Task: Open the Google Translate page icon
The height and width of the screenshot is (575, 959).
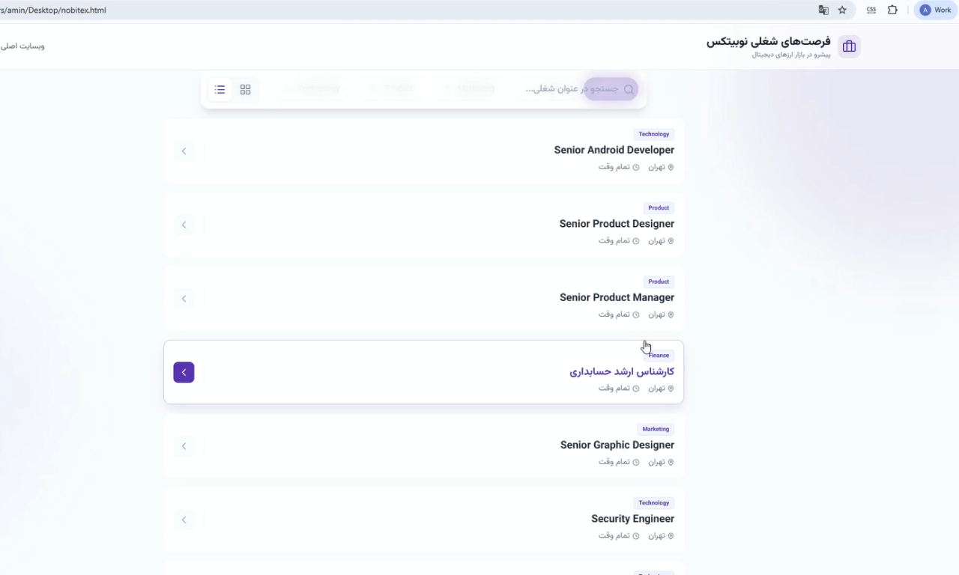Action: pyautogui.click(x=823, y=10)
